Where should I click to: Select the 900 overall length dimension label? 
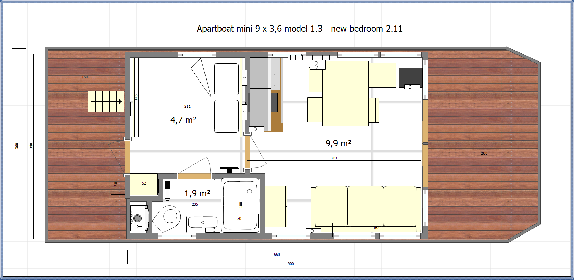291,264
